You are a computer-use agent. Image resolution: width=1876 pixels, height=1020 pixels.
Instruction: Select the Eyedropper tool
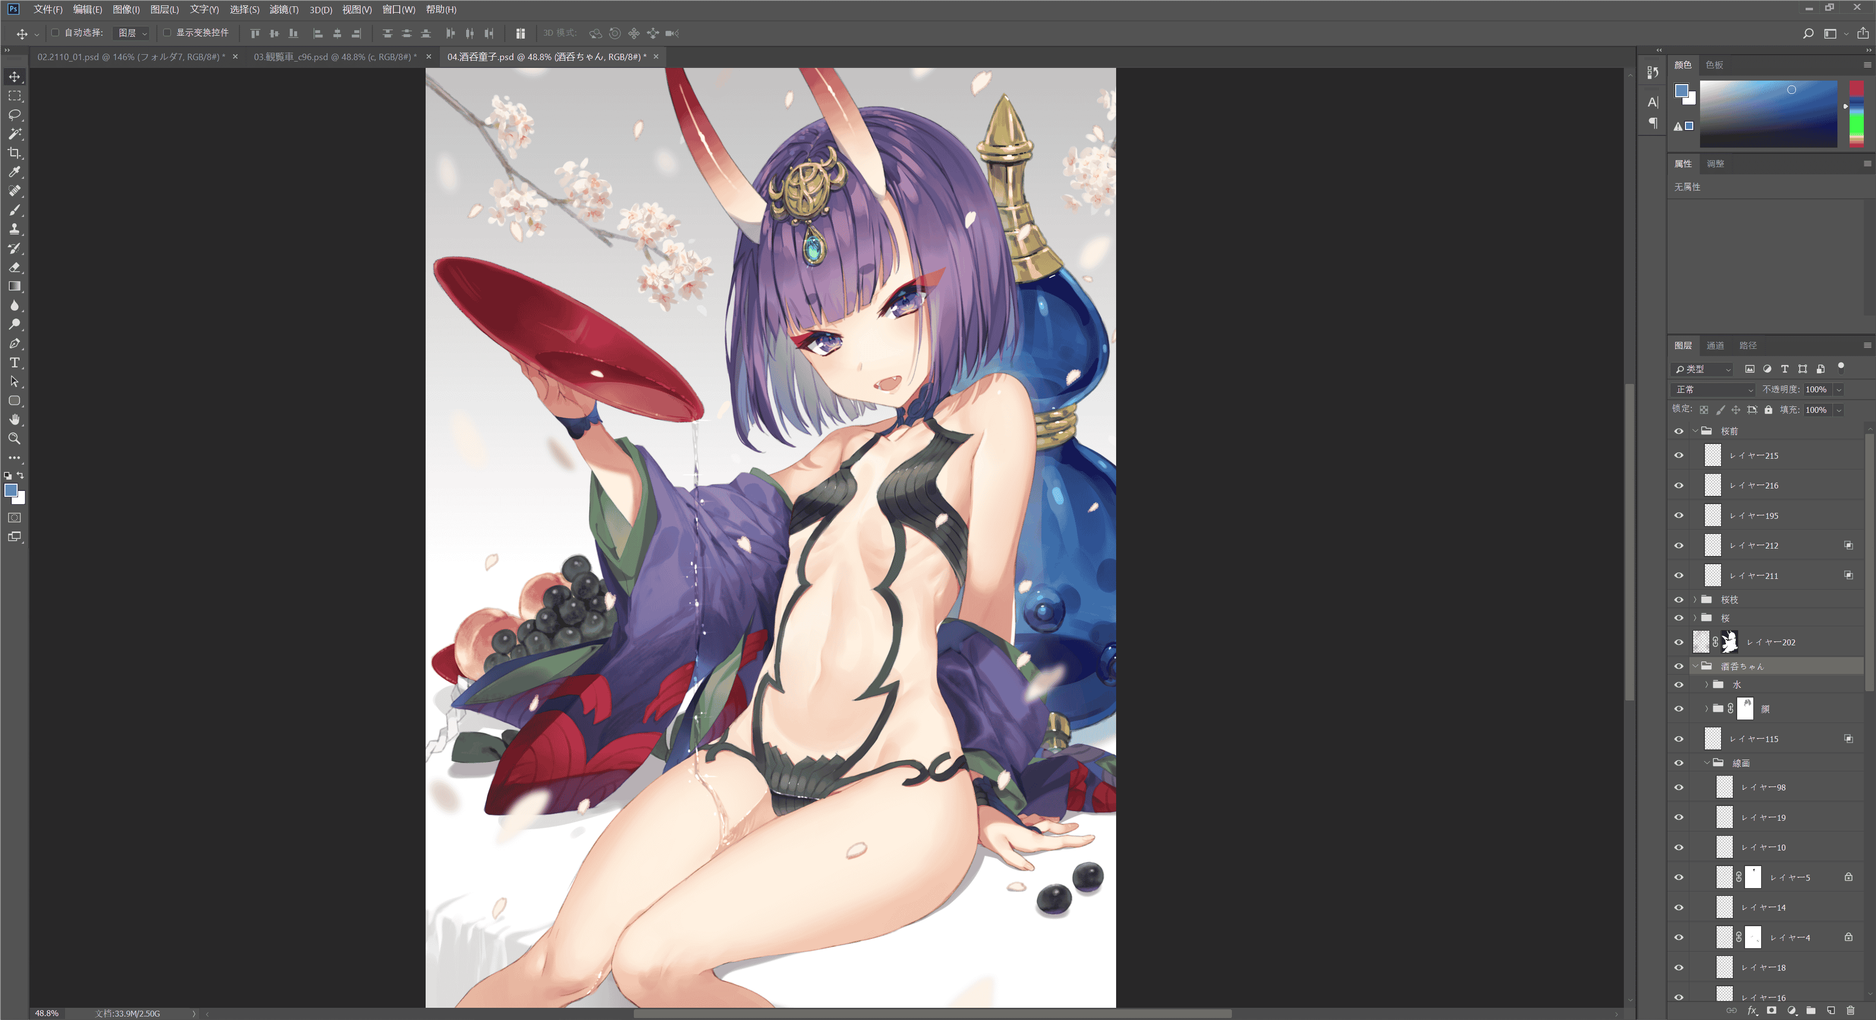[15, 172]
